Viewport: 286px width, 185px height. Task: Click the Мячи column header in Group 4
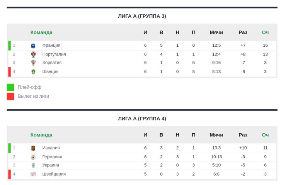tap(216, 135)
